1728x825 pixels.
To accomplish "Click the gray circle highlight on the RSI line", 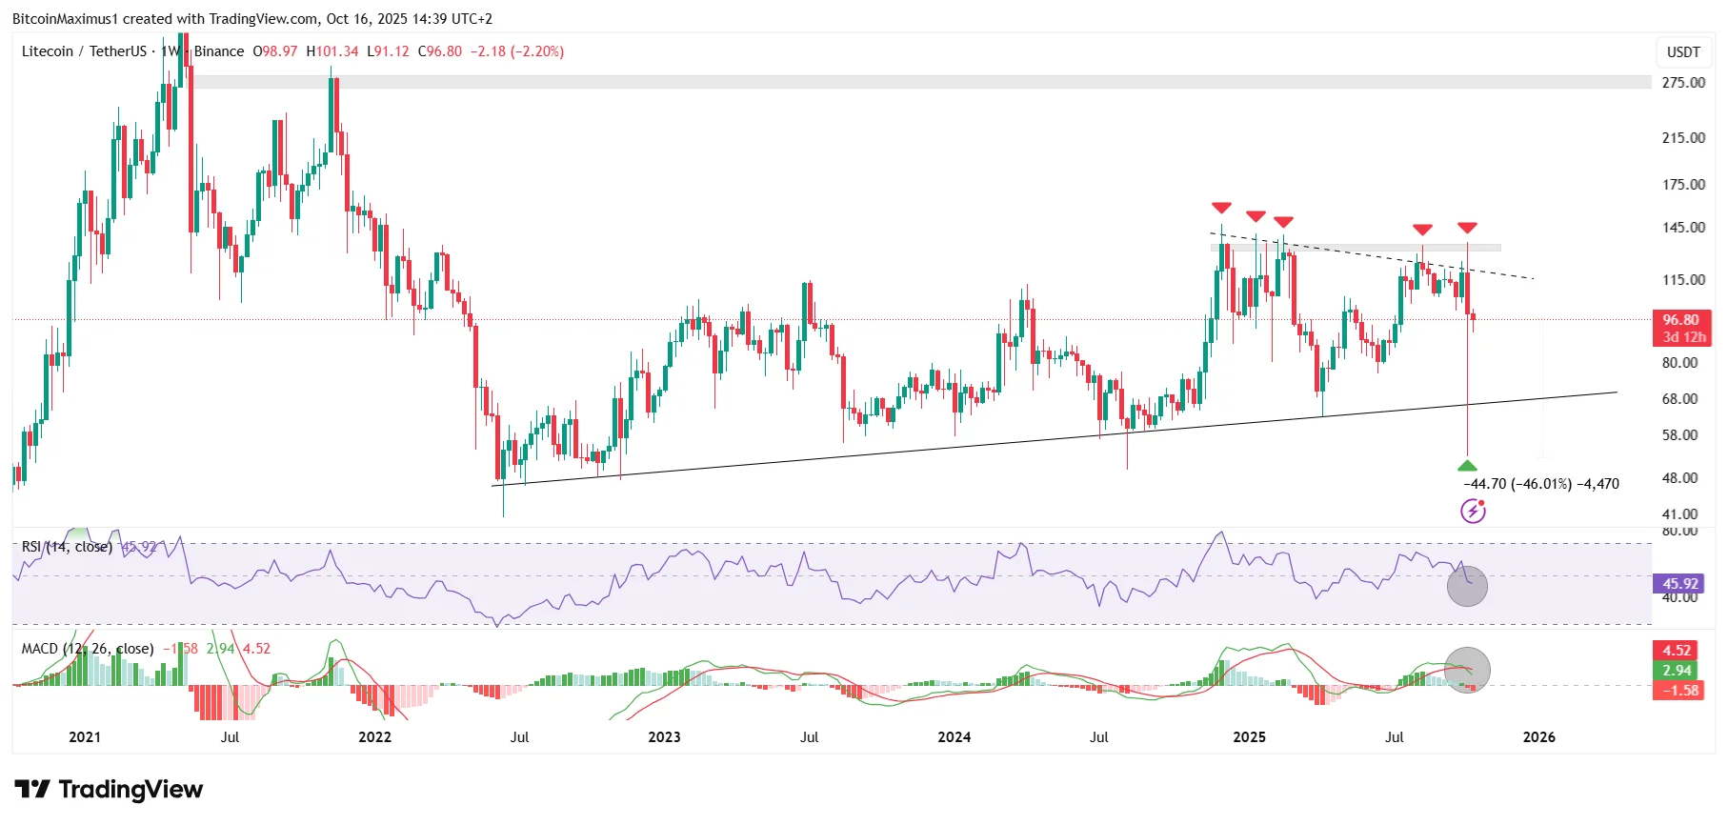I will [x=1467, y=586].
